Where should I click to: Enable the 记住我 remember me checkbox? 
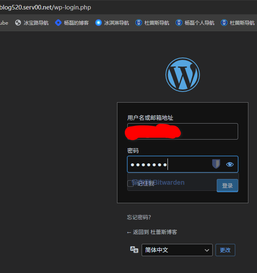point(131,184)
